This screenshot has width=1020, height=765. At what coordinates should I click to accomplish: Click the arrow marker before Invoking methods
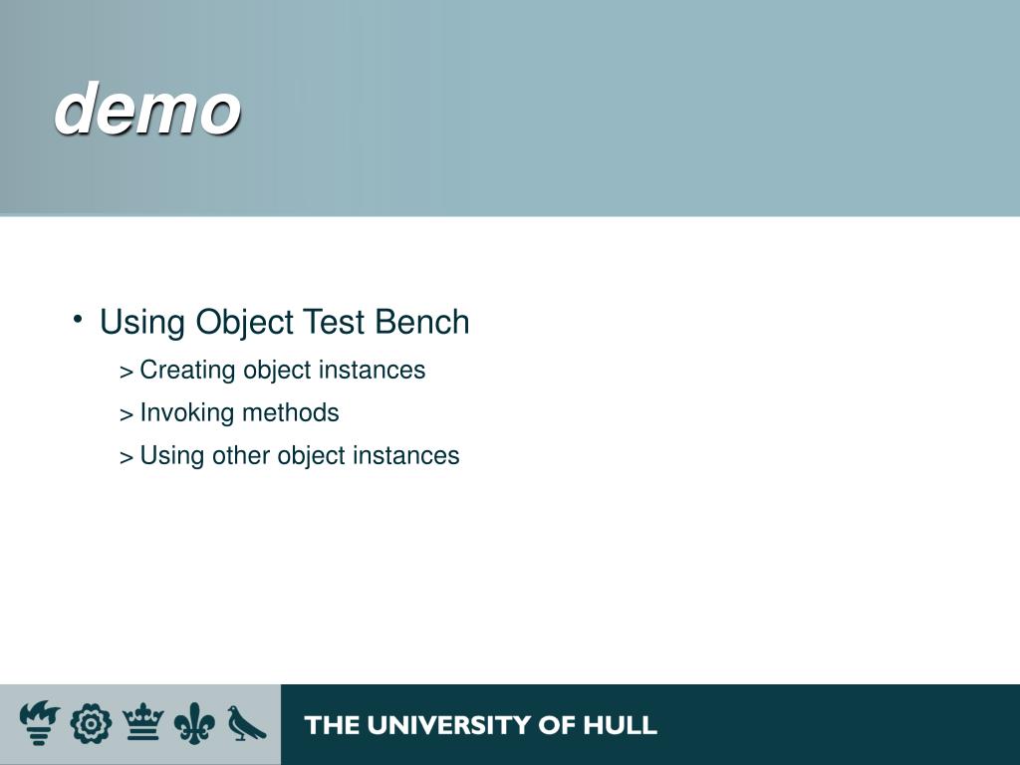[x=127, y=415]
